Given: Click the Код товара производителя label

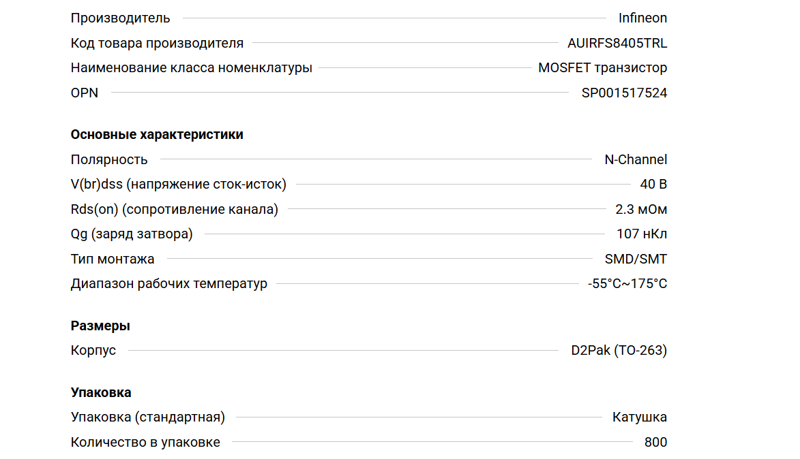Looking at the screenshot, I should [157, 44].
